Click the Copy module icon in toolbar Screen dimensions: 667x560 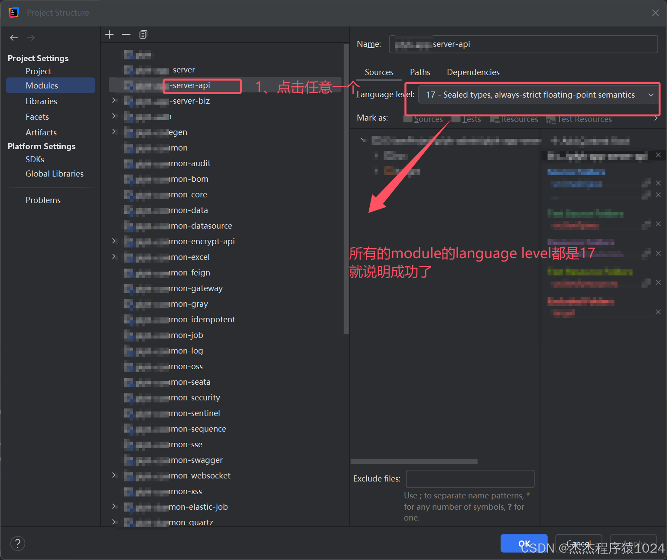(x=143, y=34)
